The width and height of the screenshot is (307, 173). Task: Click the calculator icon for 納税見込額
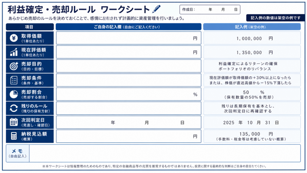click(14, 136)
